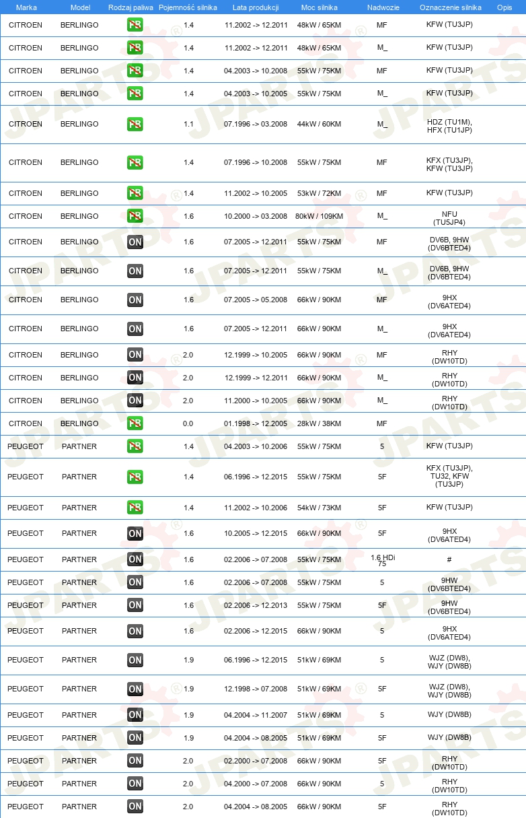
Task: Click the date range 11.2002 -> 10.2006
Action: click(256, 508)
